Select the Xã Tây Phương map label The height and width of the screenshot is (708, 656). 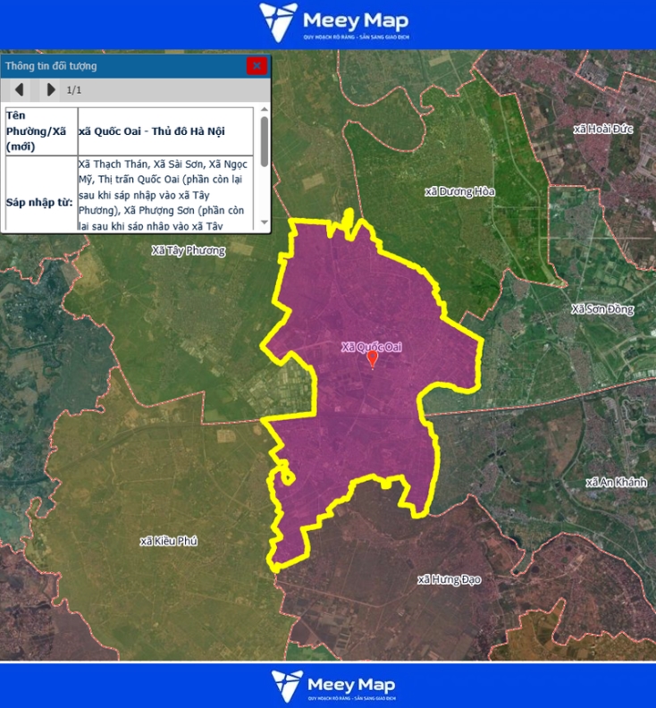point(189,250)
